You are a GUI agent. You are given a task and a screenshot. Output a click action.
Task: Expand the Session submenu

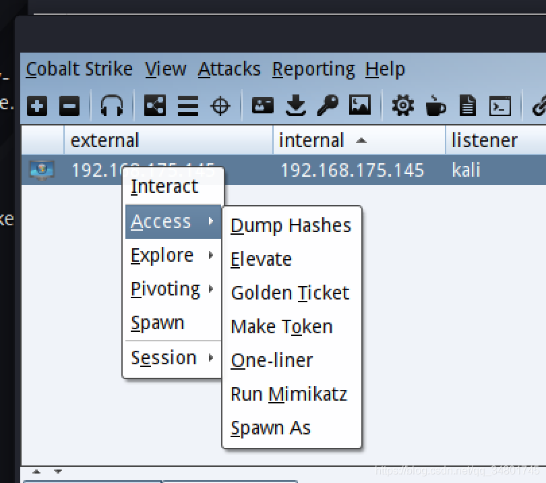tap(173, 358)
